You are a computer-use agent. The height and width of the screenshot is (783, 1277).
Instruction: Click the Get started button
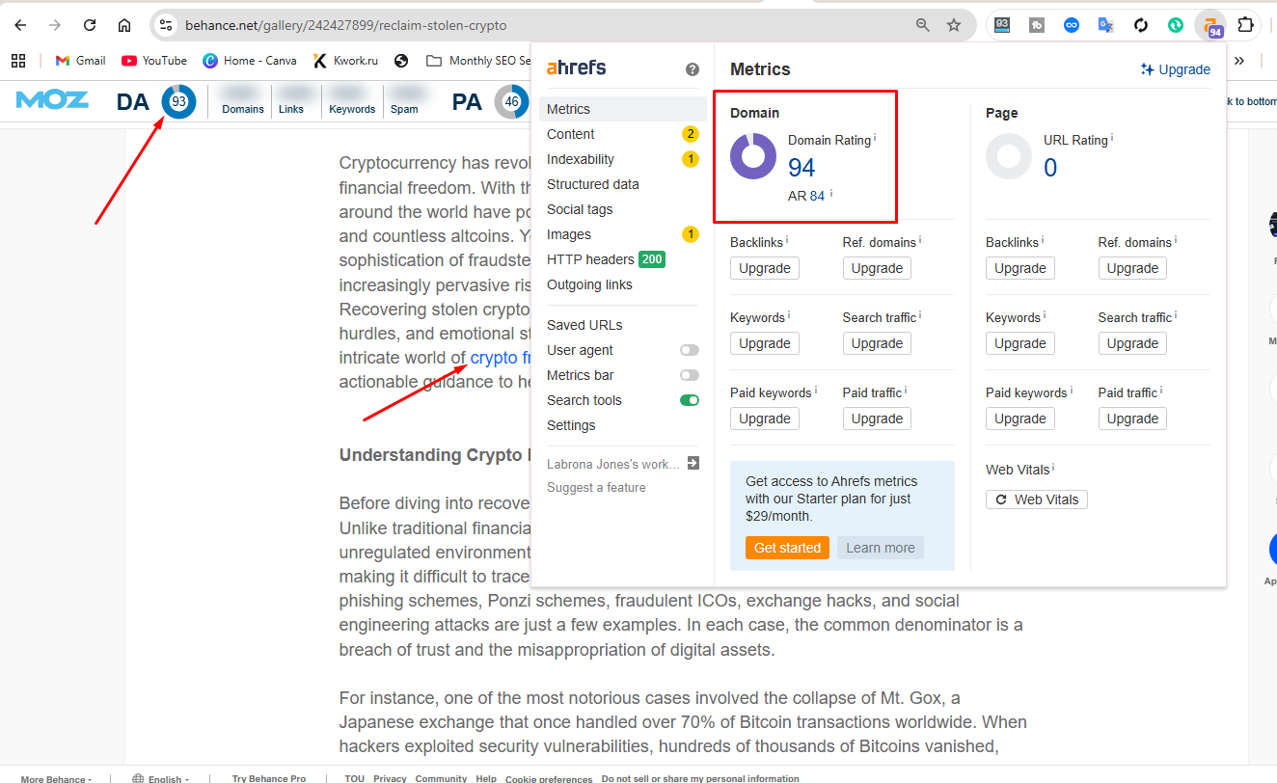(787, 547)
